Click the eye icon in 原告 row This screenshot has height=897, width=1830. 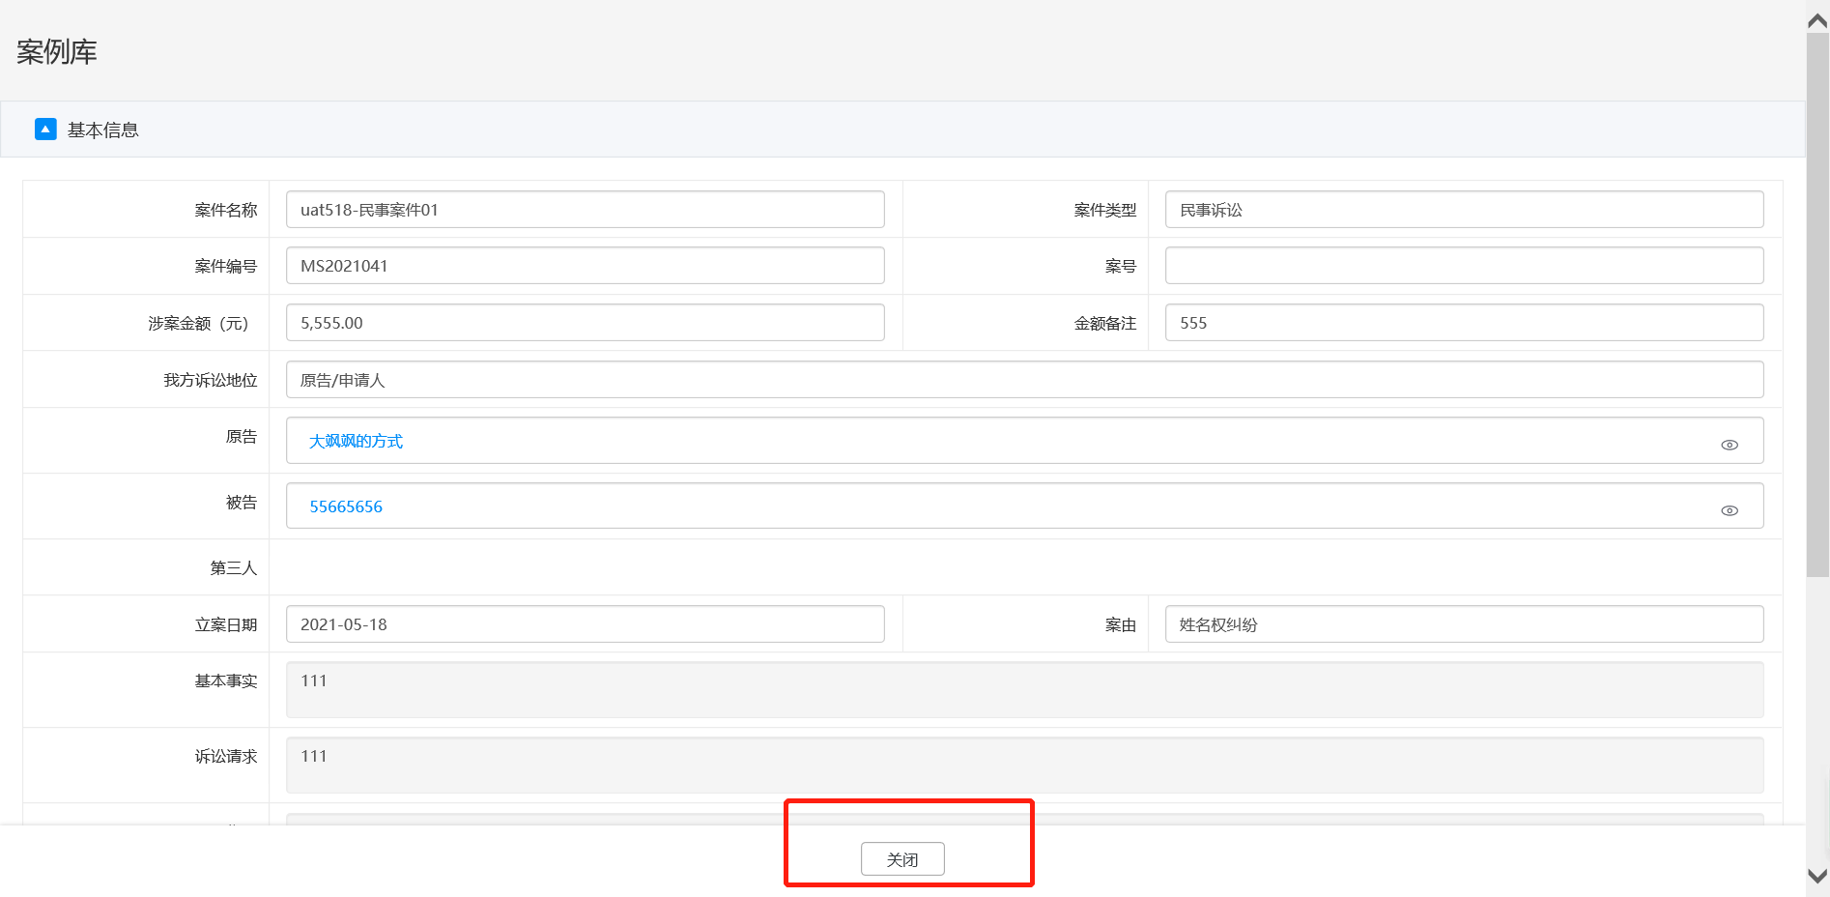click(x=1729, y=445)
